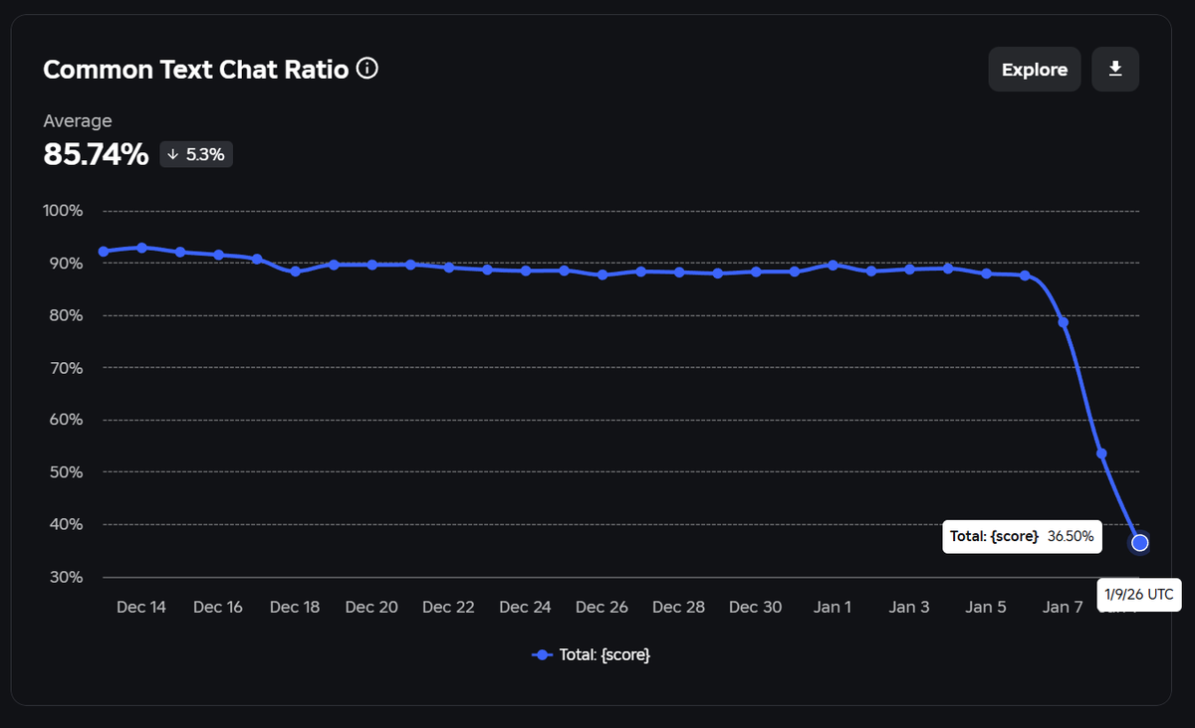
Task: Click the blue legend dot marker
Action: [x=541, y=654]
